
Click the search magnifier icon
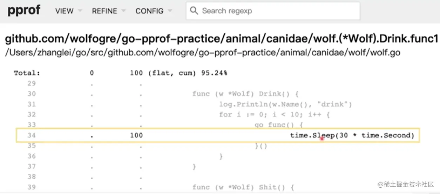(x=194, y=11)
